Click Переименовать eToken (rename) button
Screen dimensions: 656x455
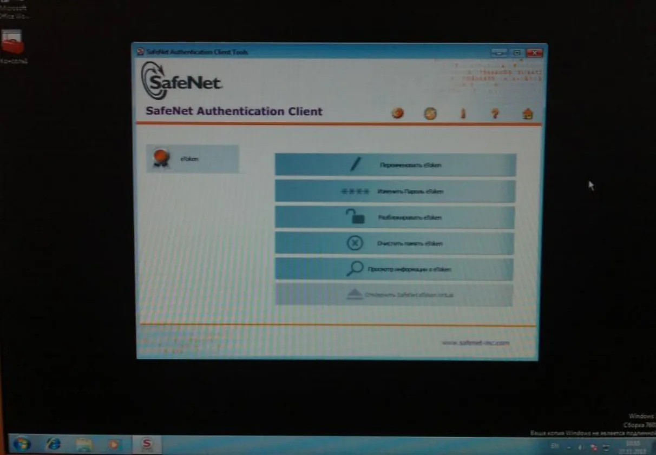[x=395, y=165]
